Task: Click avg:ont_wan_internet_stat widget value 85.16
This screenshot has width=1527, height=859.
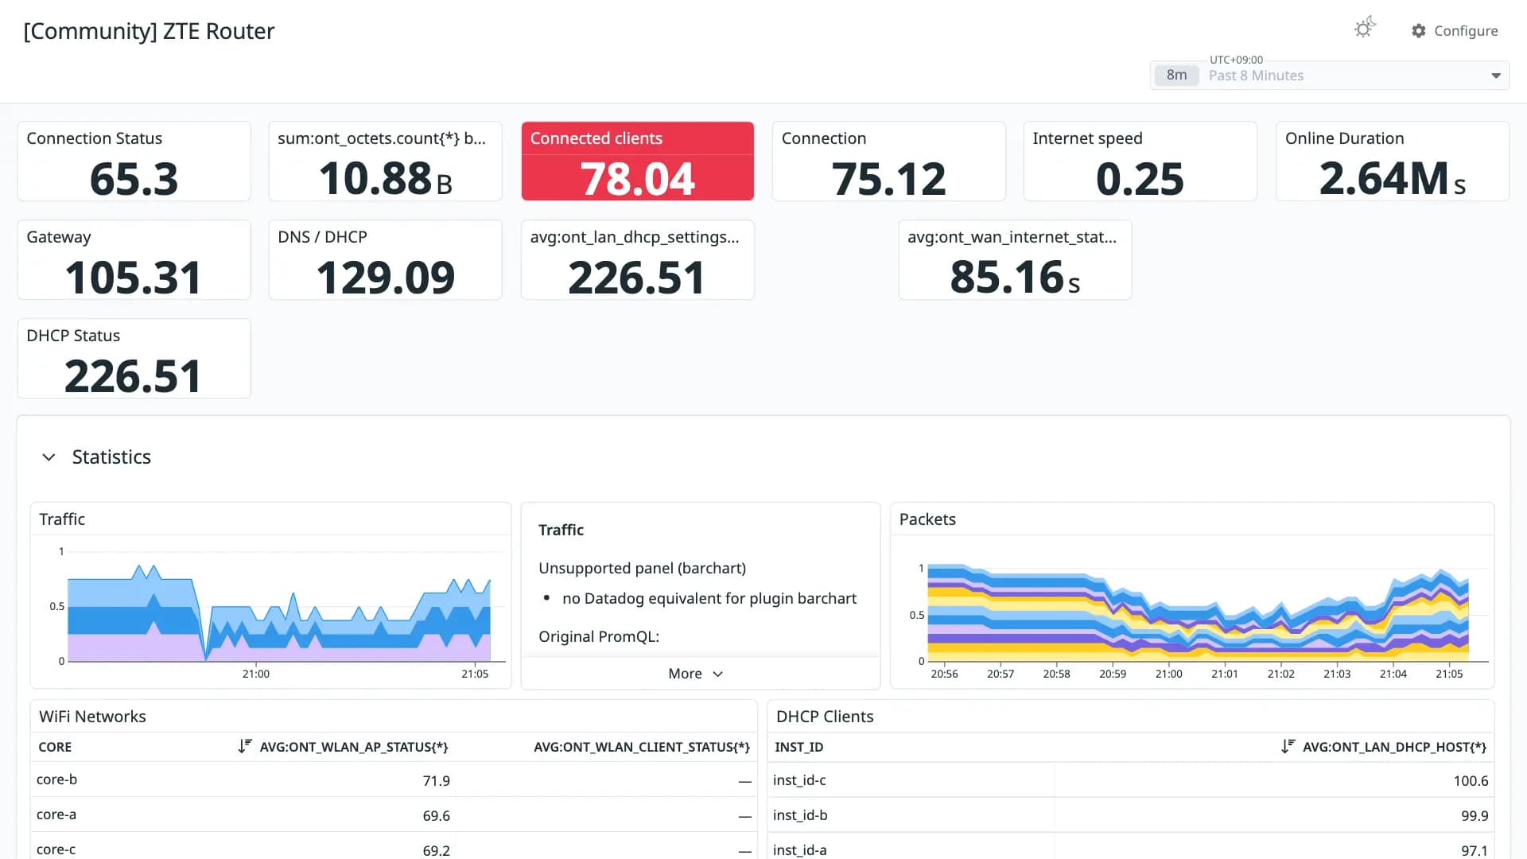Action: point(1015,278)
